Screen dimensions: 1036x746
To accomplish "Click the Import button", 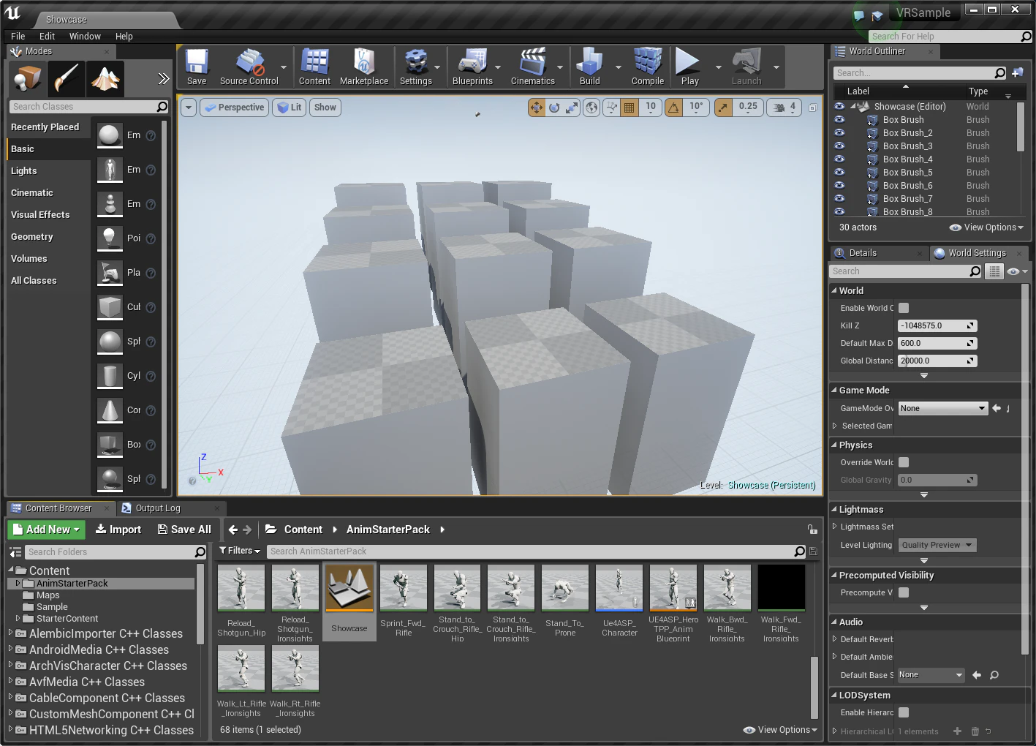I will pos(118,530).
